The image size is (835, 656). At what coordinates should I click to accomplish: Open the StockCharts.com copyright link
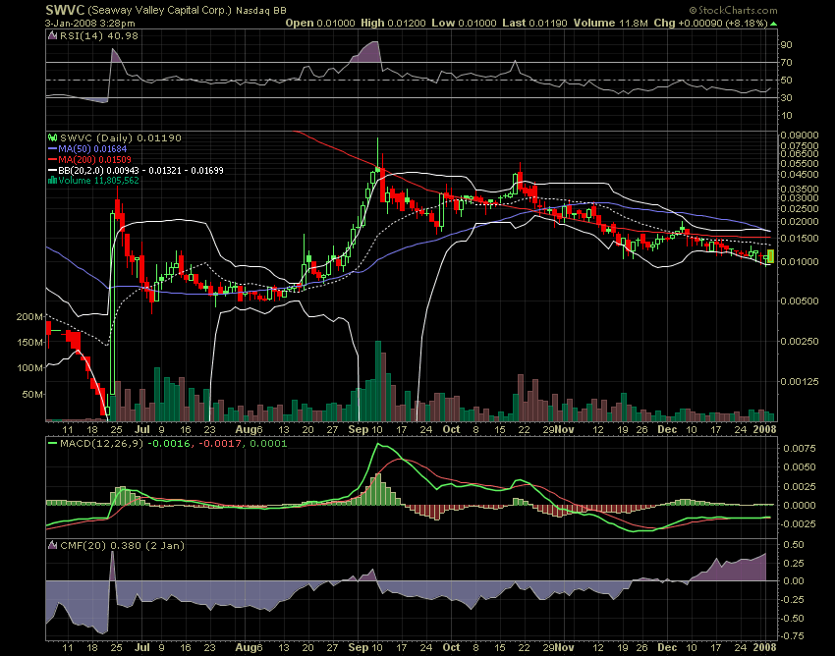coord(733,10)
